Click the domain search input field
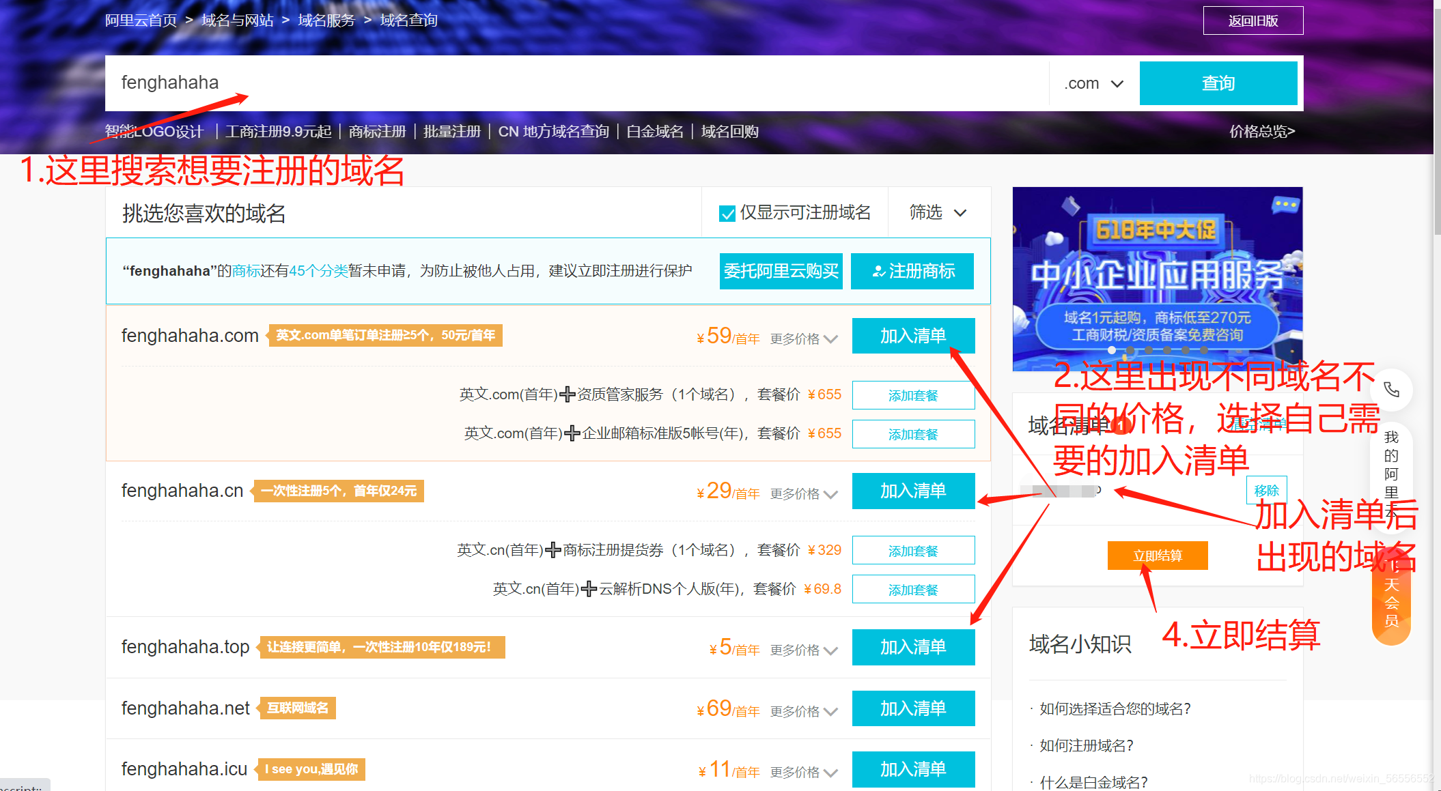1441x791 pixels. pyautogui.click(x=576, y=83)
